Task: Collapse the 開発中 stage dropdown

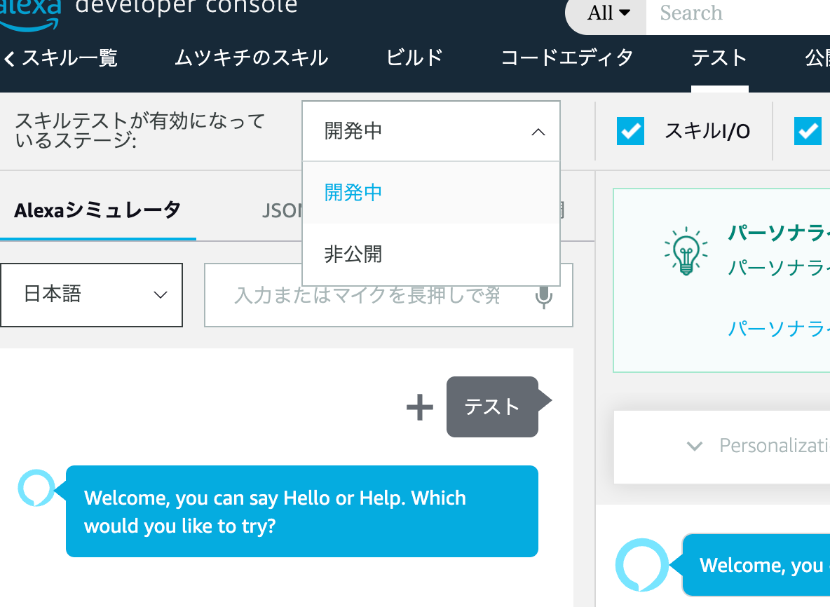Action: click(431, 131)
